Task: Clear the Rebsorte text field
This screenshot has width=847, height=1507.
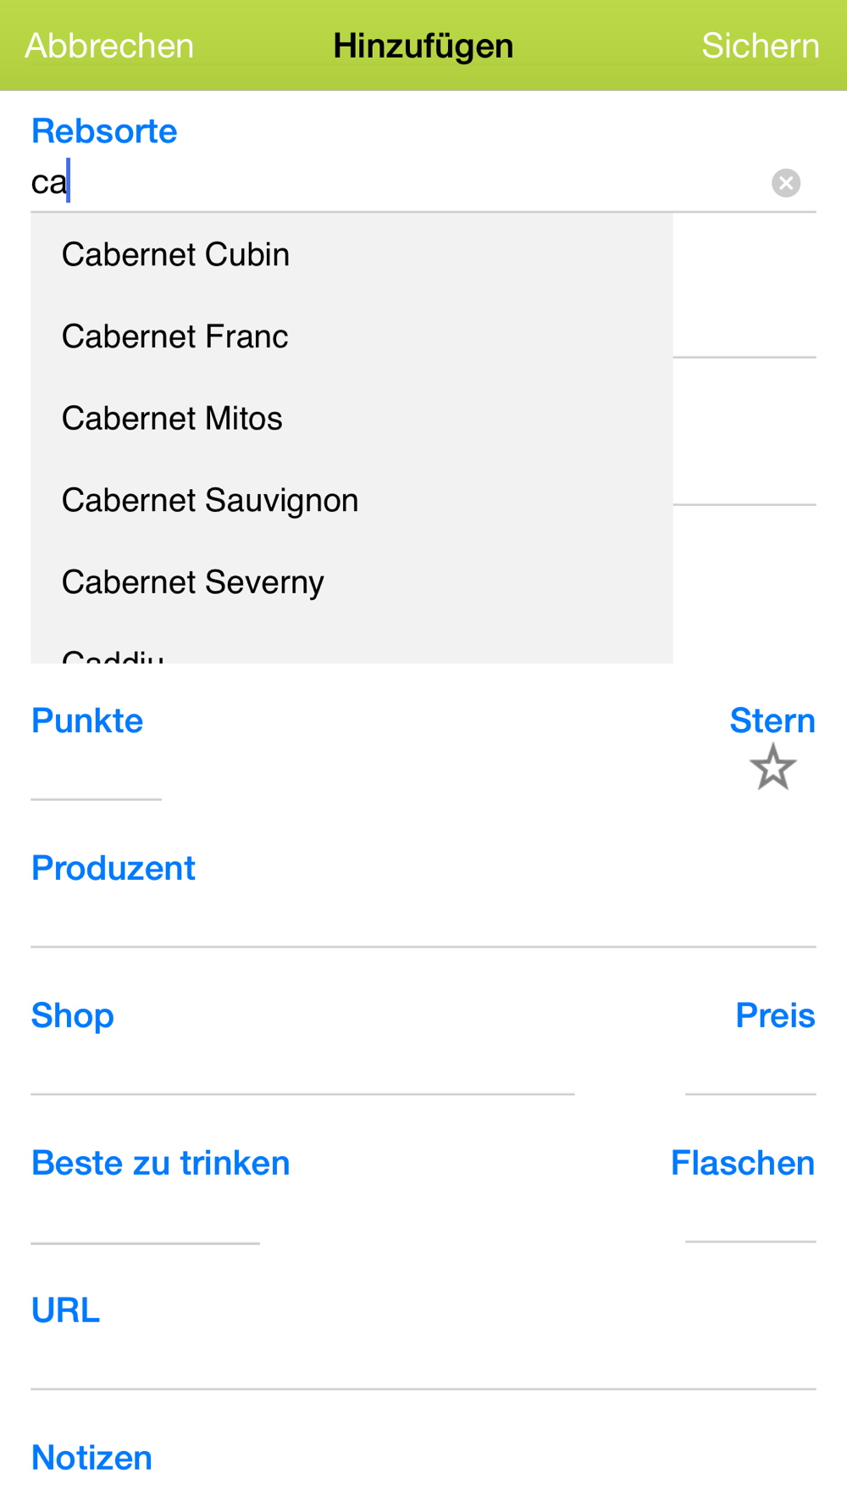Action: click(786, 183)
